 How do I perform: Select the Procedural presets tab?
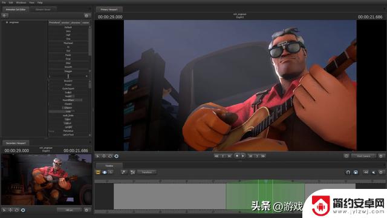pos(54,22)
